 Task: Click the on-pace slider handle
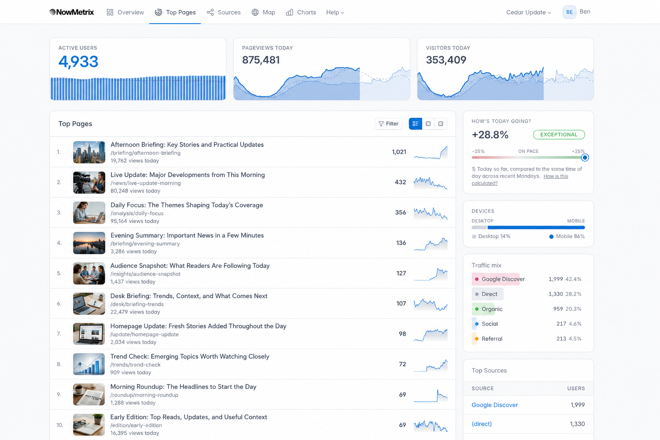pyautogui.click(x=585, y=158)
